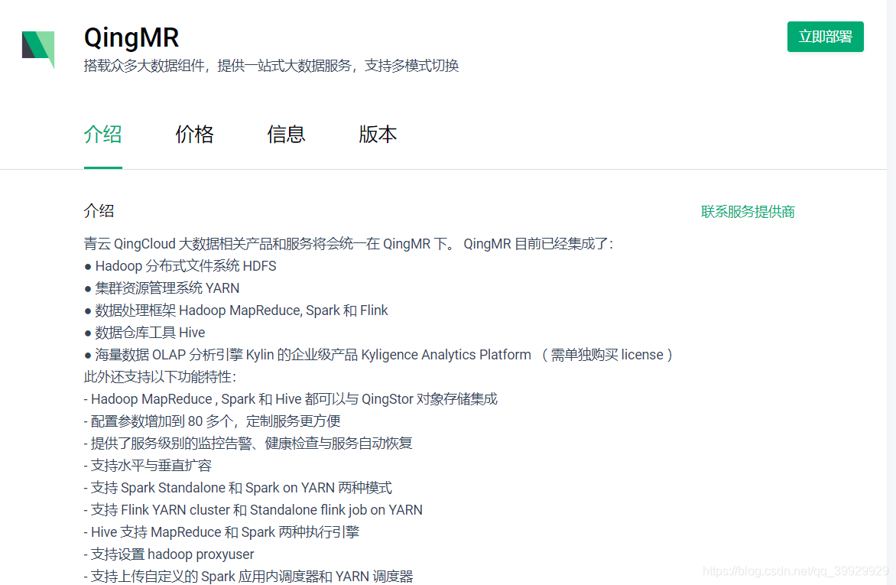Click the bullet about Kyligence Analytics Platform
Viewport: 896px width, 585px height.
pos(378,355)
